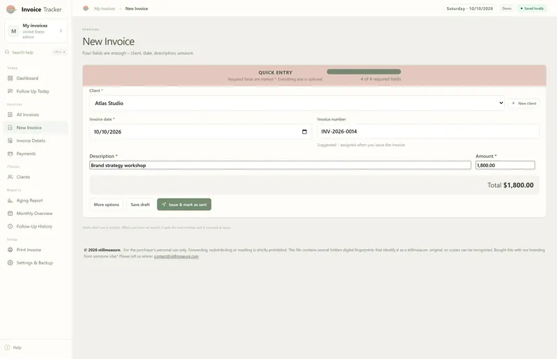Click Issue & mark as sent
Image resolution: width=557 pixels, height=359 pixels.
coord(184,205)
